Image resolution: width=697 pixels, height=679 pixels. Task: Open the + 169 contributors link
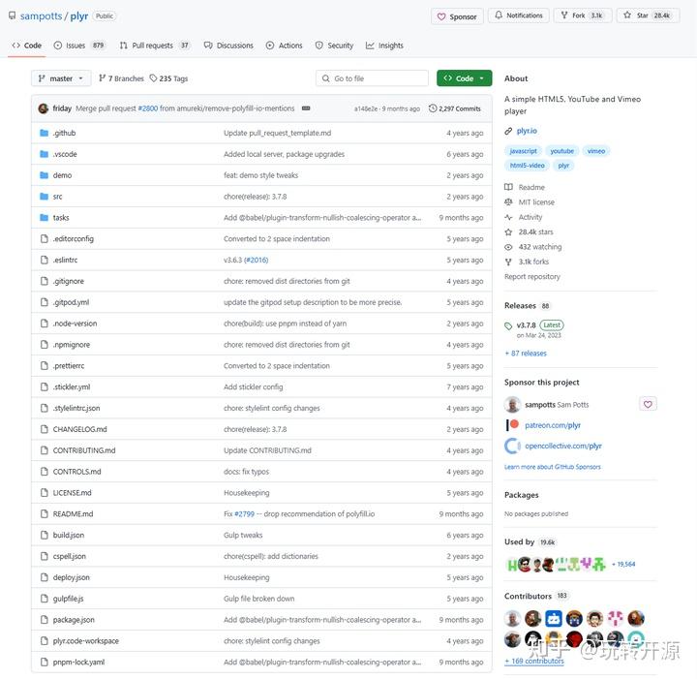pos(533,661)
